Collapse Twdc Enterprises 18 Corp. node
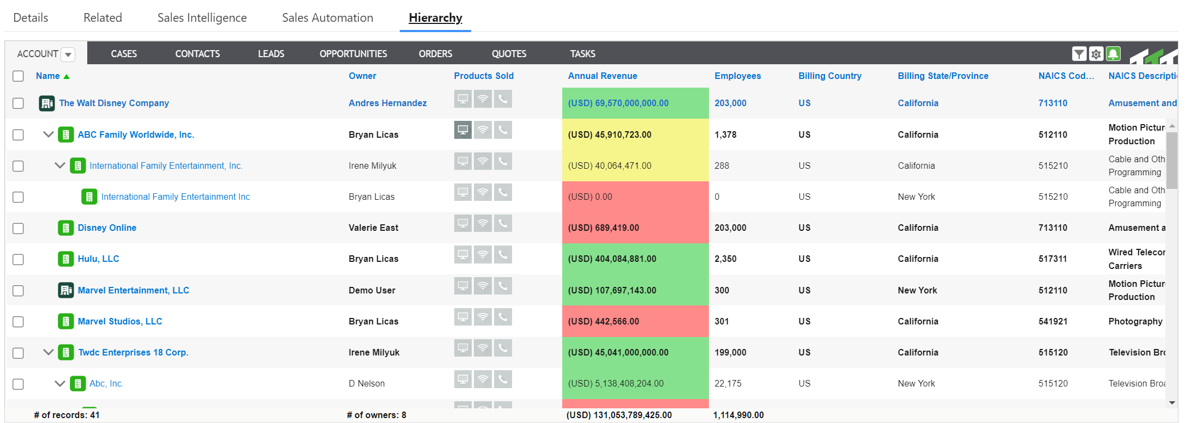The width and height of the screenshot is (1185, 423). click(x=49, y=352)
